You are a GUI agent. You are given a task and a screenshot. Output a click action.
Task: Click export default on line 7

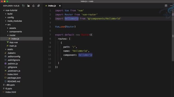point(65,35)
